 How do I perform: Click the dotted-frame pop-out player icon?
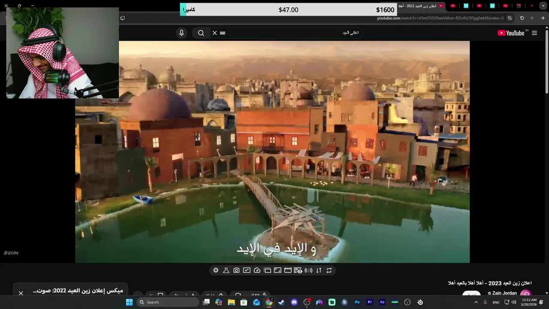(x=267, y=270)
